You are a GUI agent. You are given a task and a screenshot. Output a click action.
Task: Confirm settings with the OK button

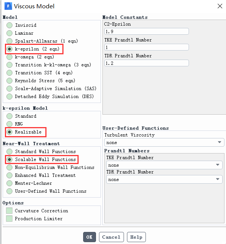(89, 237)
